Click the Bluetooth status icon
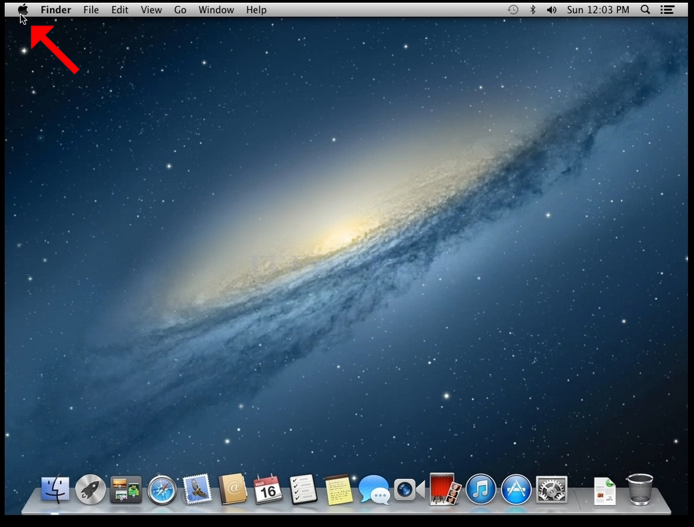The height and width of the screenshot is (527, 694). coord(533,10)
